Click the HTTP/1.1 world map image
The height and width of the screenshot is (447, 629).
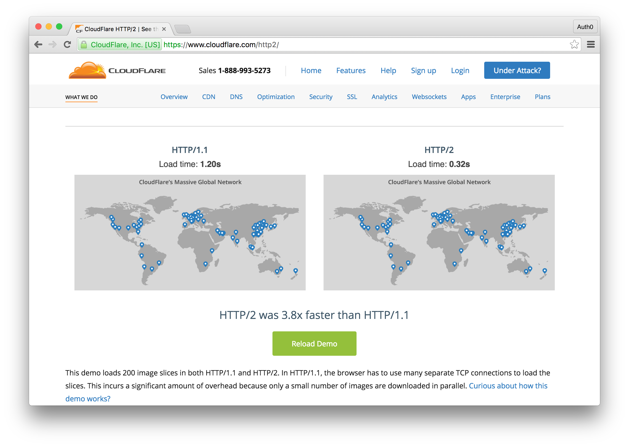(x=190, y=232)
